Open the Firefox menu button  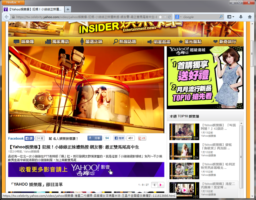(x=13, y=2)
